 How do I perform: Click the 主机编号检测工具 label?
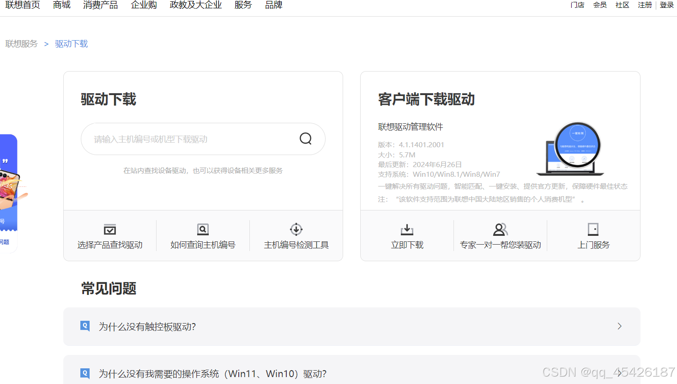point(296,245)
